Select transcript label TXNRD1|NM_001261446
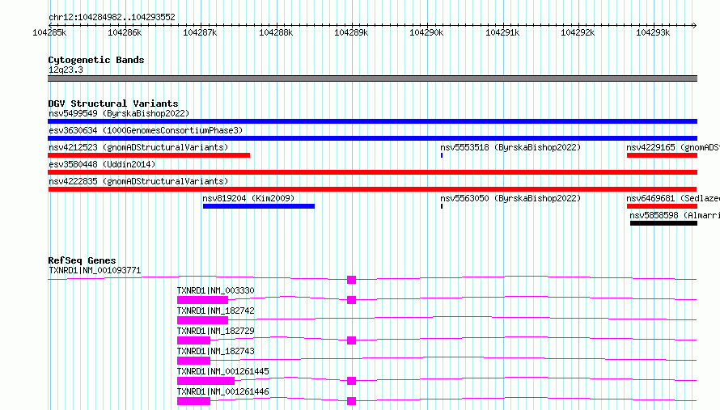The height and width of the screenshot is (410, 720). (222, 391)
